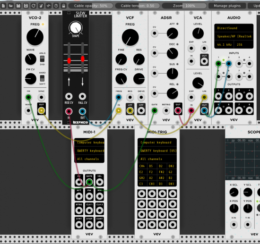Click the VCO-2 WAVE input jack
The height and width of the screenshot is (244, 260).
(x=28, y=110)
